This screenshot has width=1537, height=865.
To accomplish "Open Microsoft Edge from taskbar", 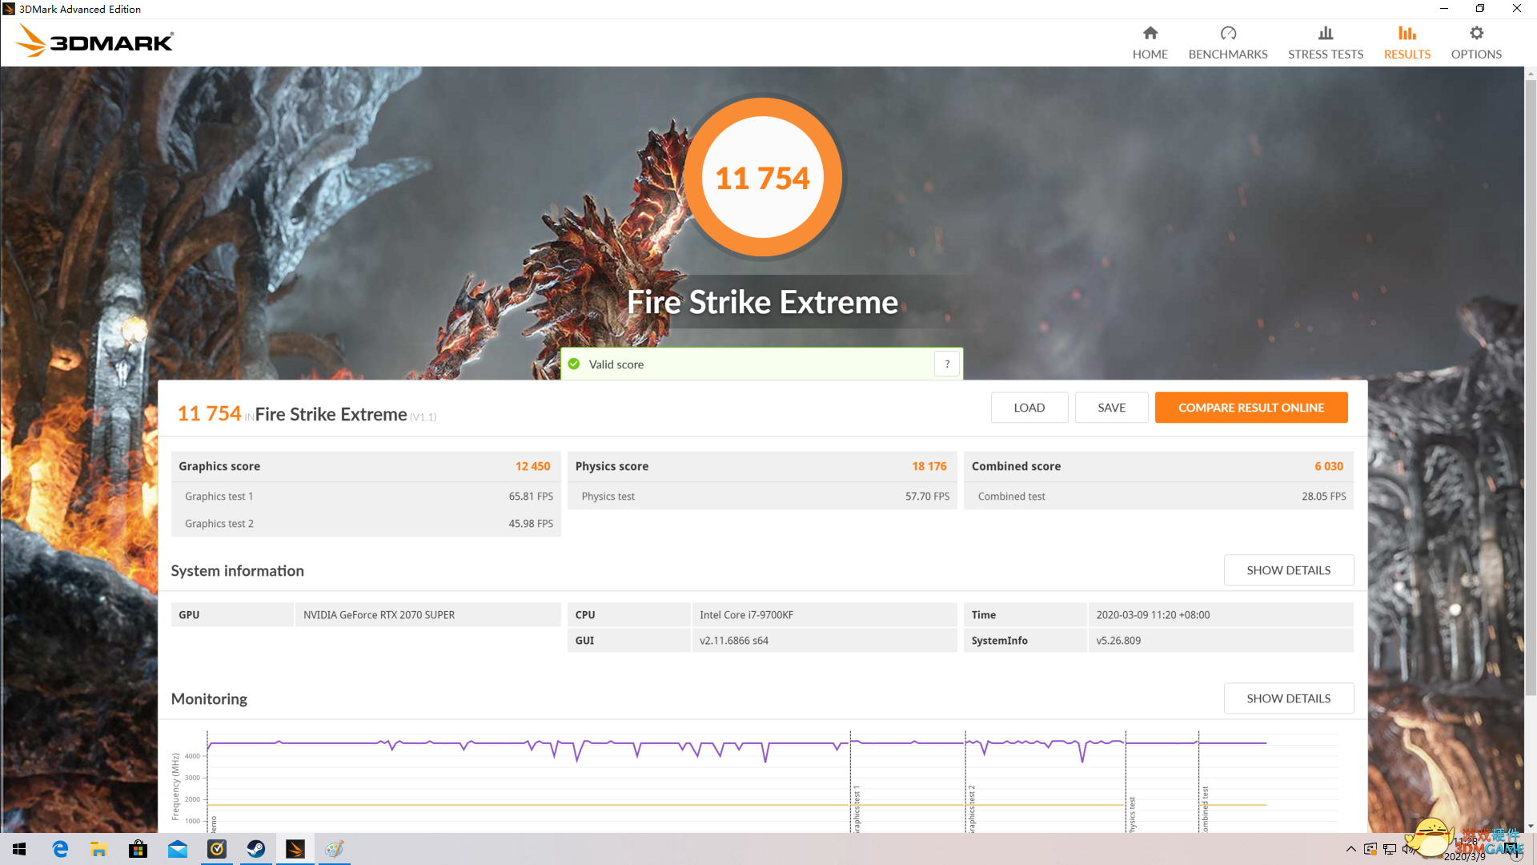I will [x=60, y=849].
